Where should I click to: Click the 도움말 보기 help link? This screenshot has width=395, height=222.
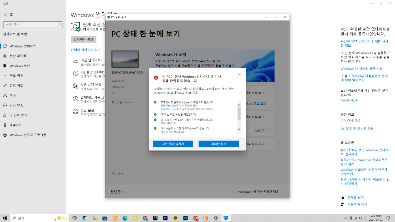tap(355, 198)
